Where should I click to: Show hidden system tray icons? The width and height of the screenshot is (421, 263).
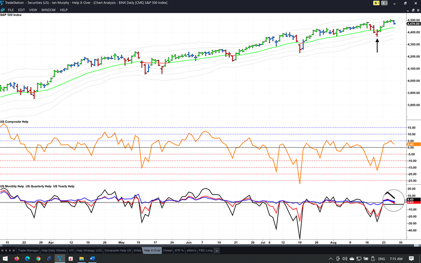click(330, 259)
